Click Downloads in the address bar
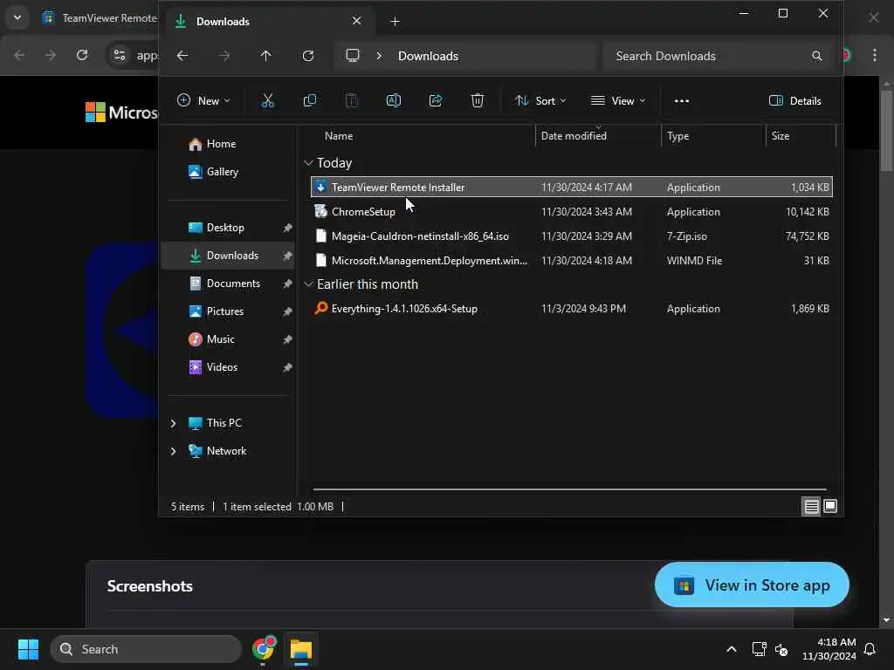 [x=428, y=56]
